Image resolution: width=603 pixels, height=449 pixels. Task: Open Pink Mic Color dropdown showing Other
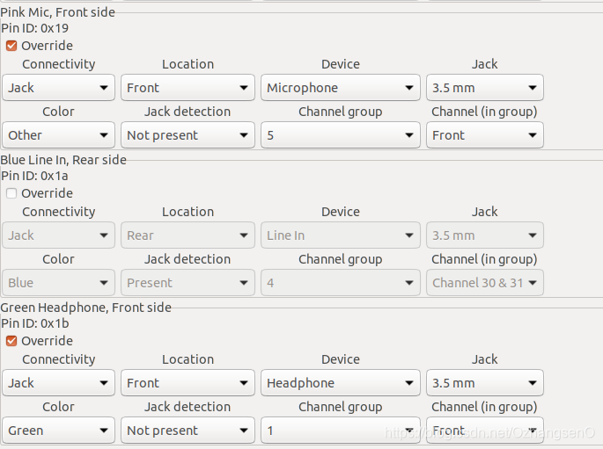coord(58,135)
